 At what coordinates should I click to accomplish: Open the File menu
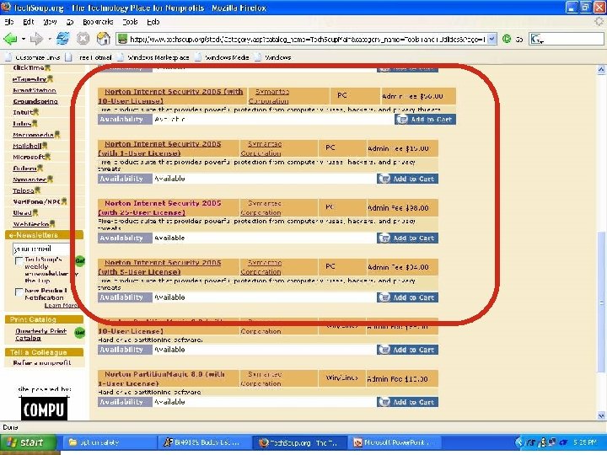(9, 22)
